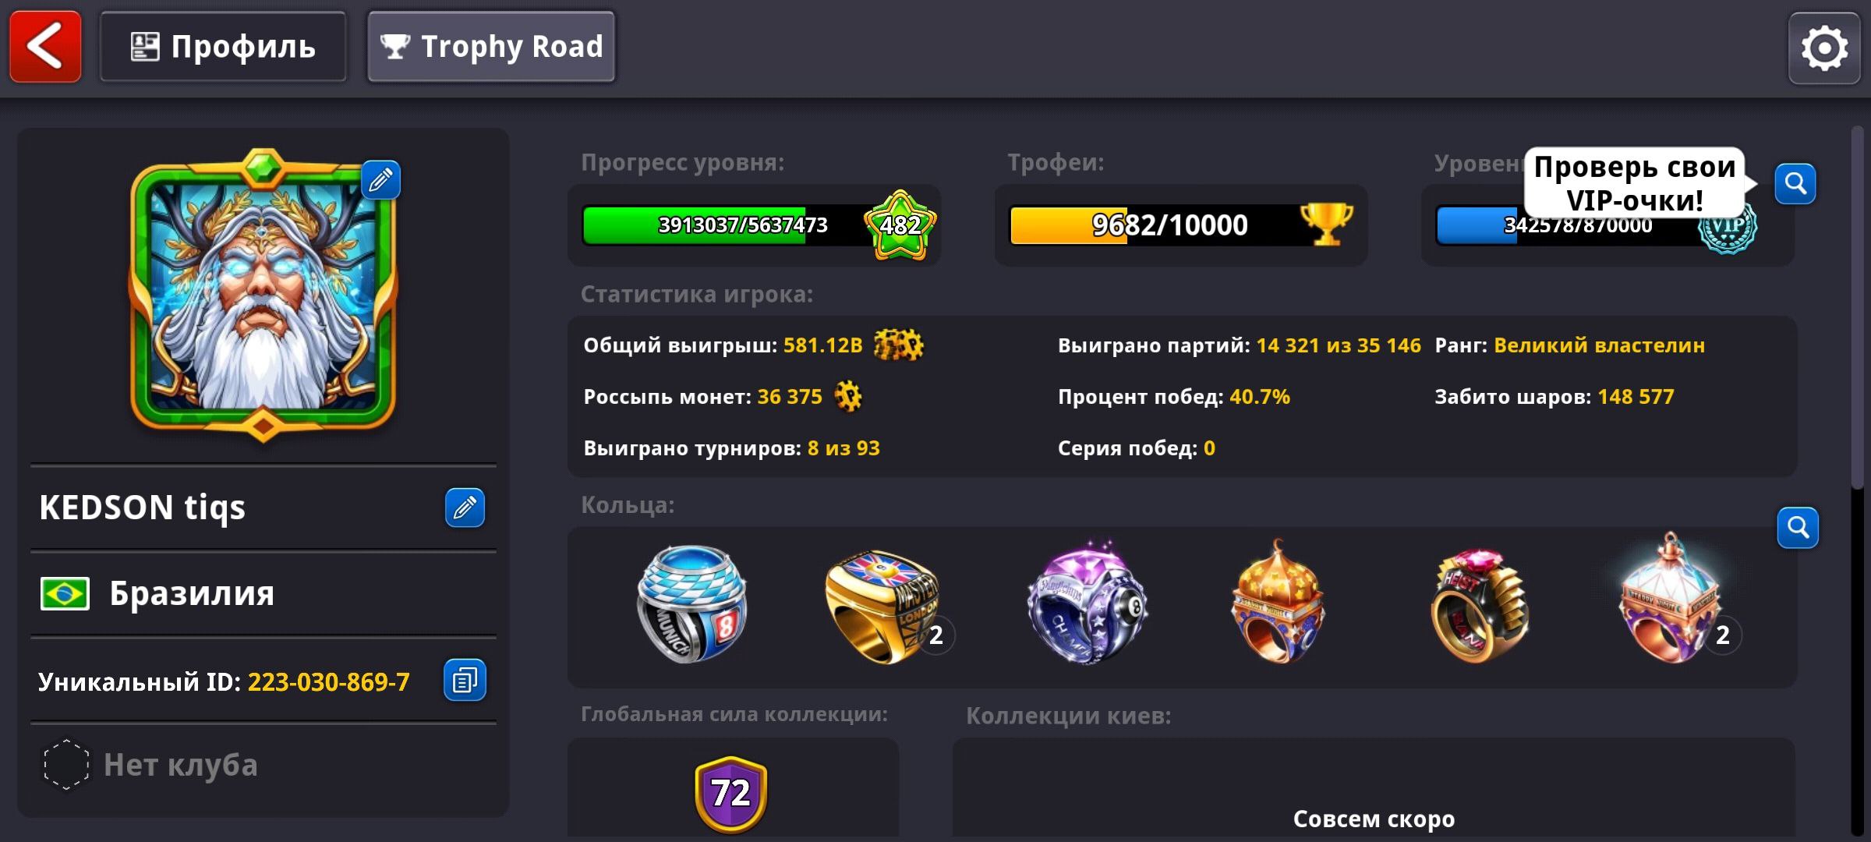Copy the unique ID with copy icon

pos(465,681)
